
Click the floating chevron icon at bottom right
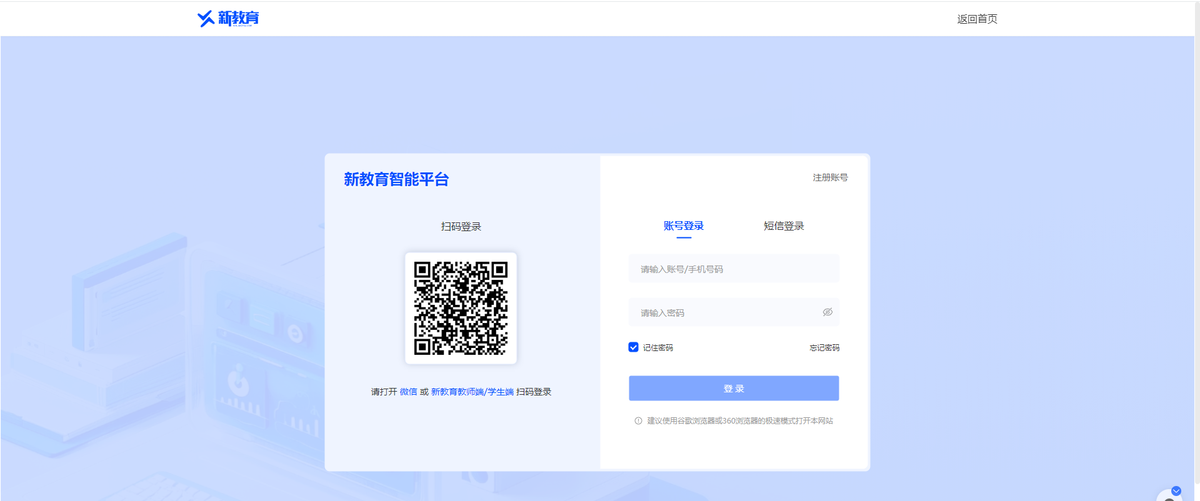tap(1176, 491)
